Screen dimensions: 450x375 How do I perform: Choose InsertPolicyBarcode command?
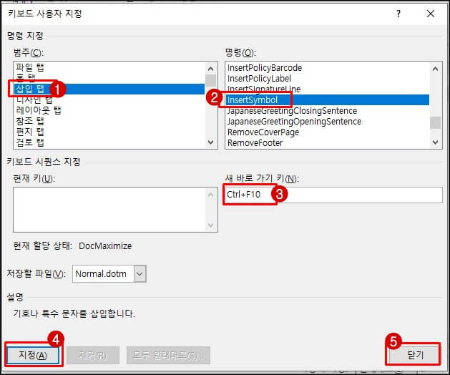[x=328, y=68]
